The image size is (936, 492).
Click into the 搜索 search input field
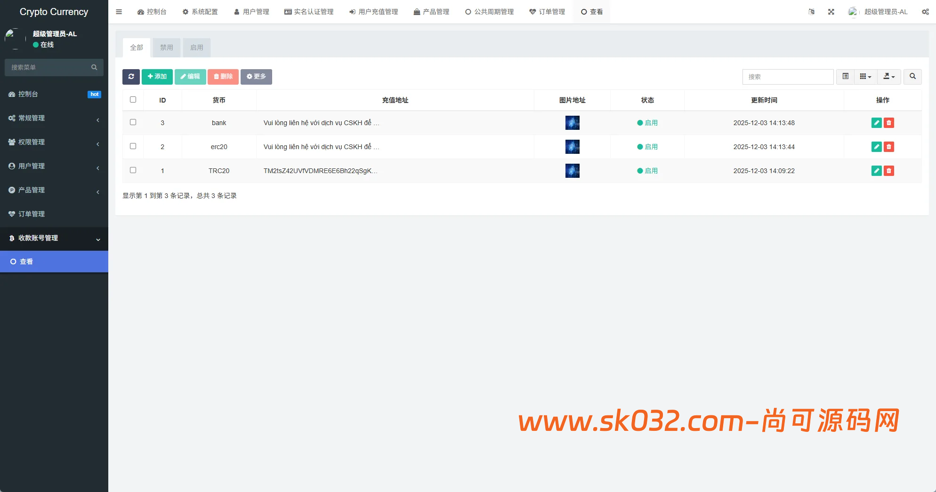tap(788, 77)
